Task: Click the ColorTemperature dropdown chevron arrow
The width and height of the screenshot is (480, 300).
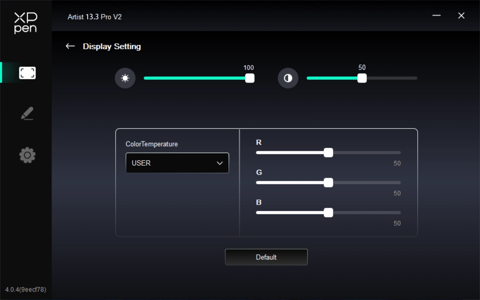Action: pyautogui.click(x=220, y=163)
